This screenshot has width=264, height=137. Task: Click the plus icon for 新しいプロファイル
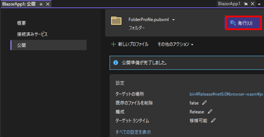(113, 44)
